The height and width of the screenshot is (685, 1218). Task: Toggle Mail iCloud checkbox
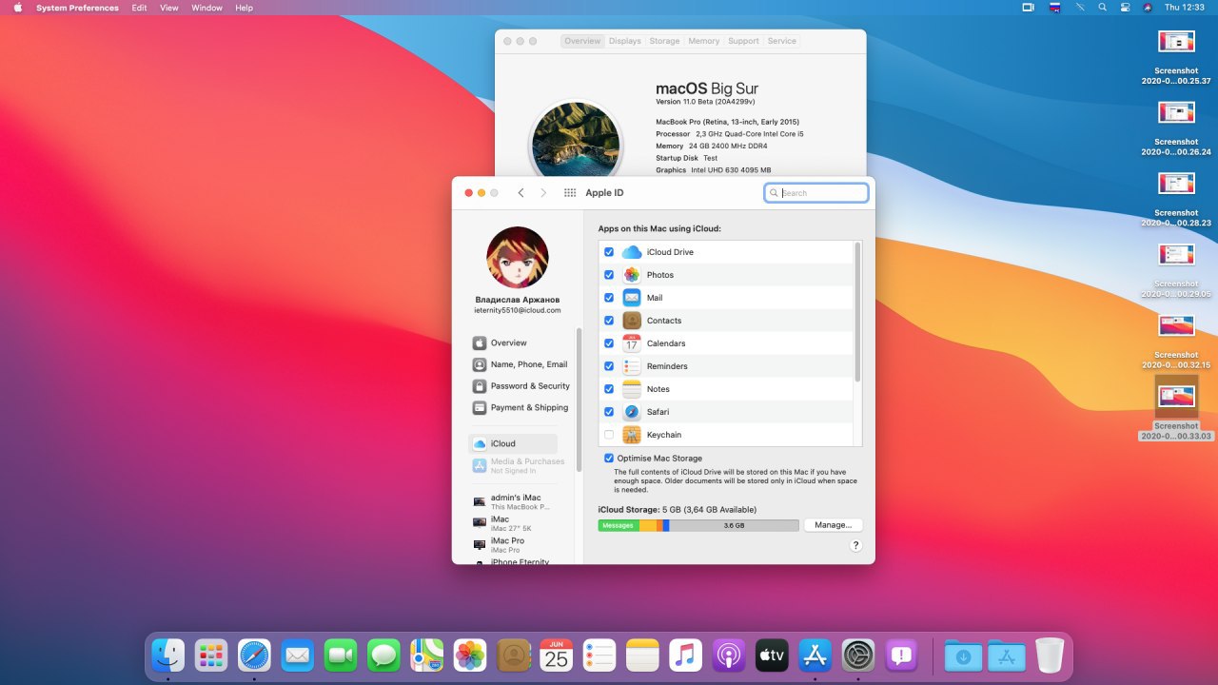609,298
